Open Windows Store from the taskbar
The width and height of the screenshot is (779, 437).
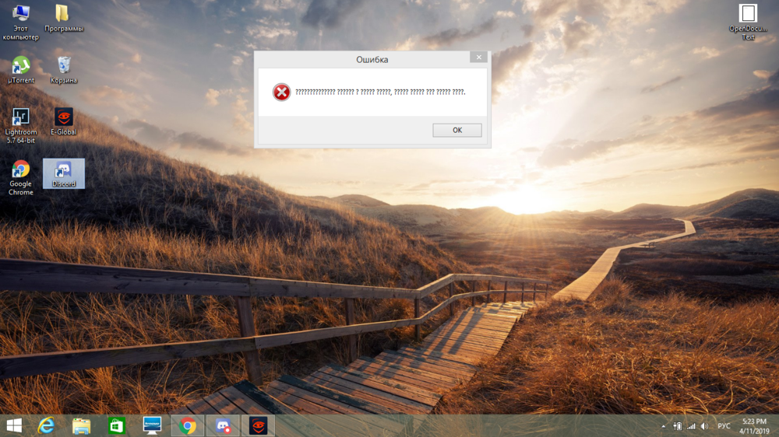coord(117,425)
